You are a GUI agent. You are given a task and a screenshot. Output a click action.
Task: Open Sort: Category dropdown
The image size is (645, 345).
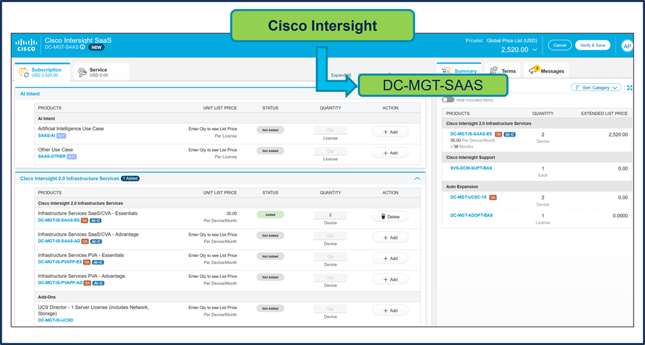(596, 88)
